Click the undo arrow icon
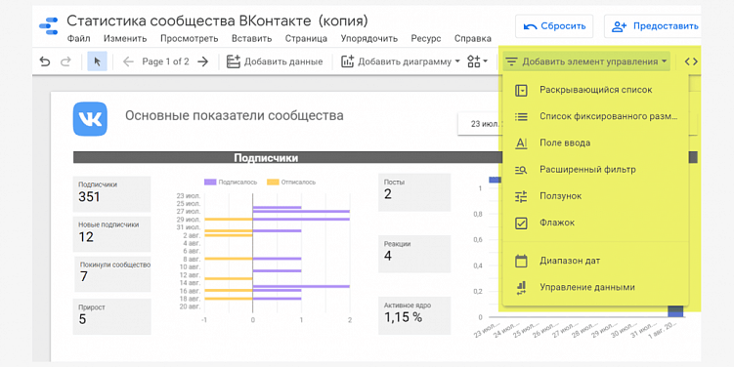 pos(45,61)
